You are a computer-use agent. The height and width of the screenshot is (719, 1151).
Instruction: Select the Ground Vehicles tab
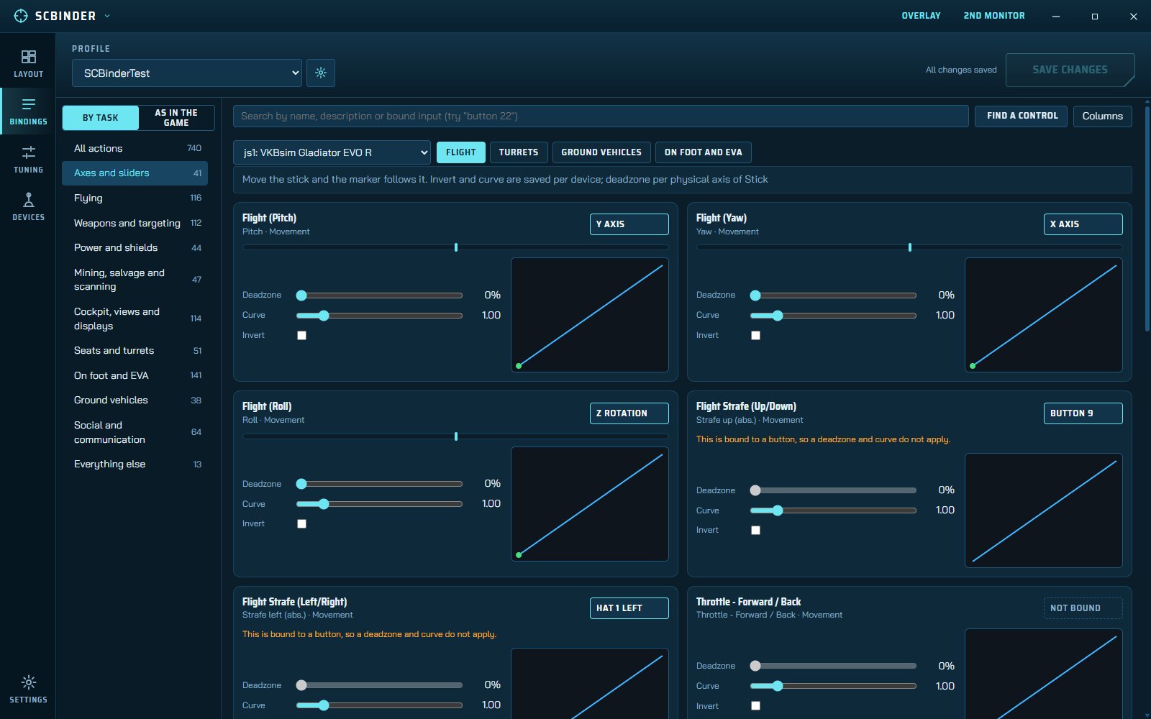pyautogui.click(x=601, y=152)
